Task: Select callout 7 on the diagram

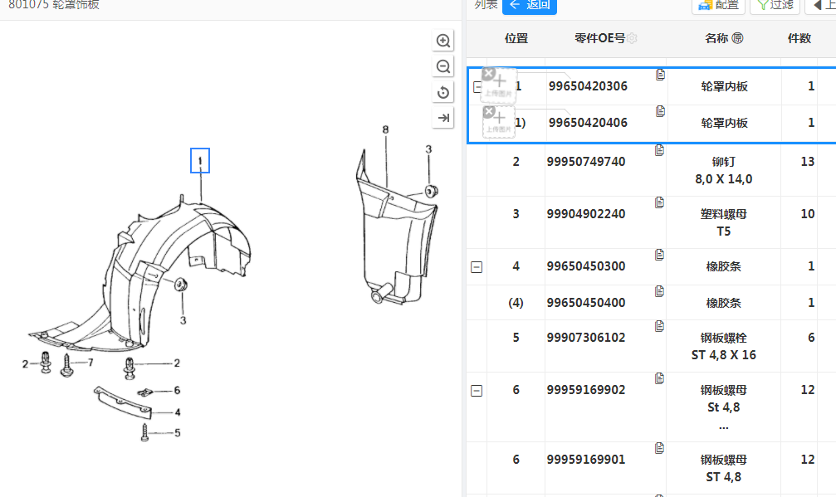Action: tap(90, 363)
